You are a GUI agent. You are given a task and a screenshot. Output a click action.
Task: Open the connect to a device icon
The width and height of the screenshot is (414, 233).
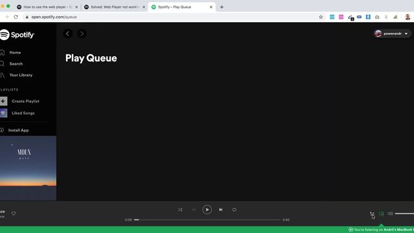click(x=382, y=214)
